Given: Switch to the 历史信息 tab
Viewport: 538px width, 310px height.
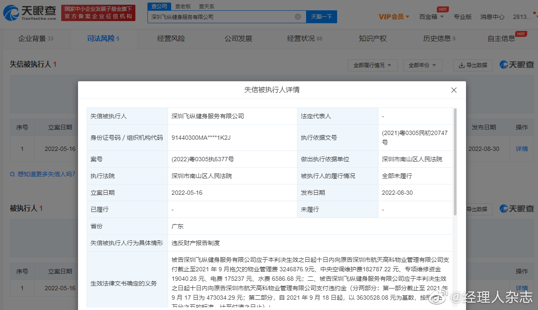Looking at the screenshot, I should [x=439, y=39].
